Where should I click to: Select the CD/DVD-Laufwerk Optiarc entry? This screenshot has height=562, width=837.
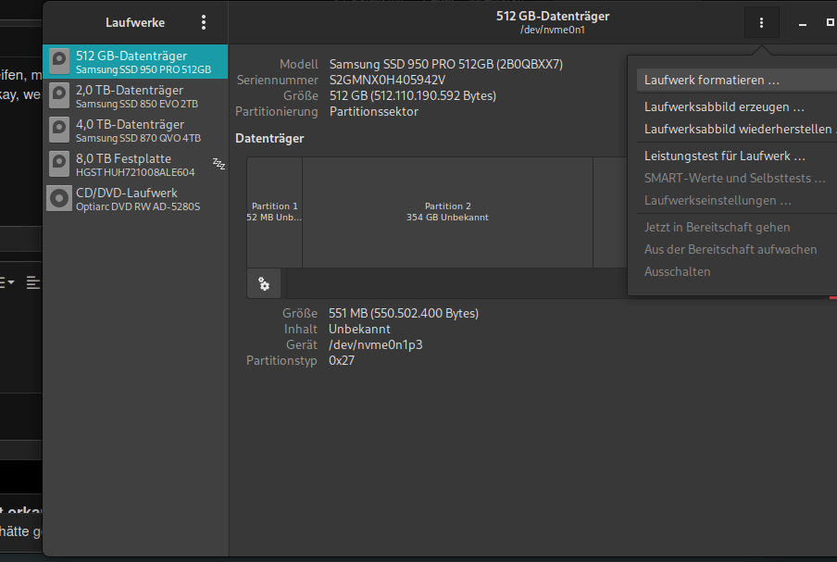click(135, 198)
